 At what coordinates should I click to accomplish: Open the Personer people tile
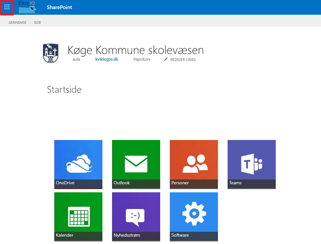194,164
